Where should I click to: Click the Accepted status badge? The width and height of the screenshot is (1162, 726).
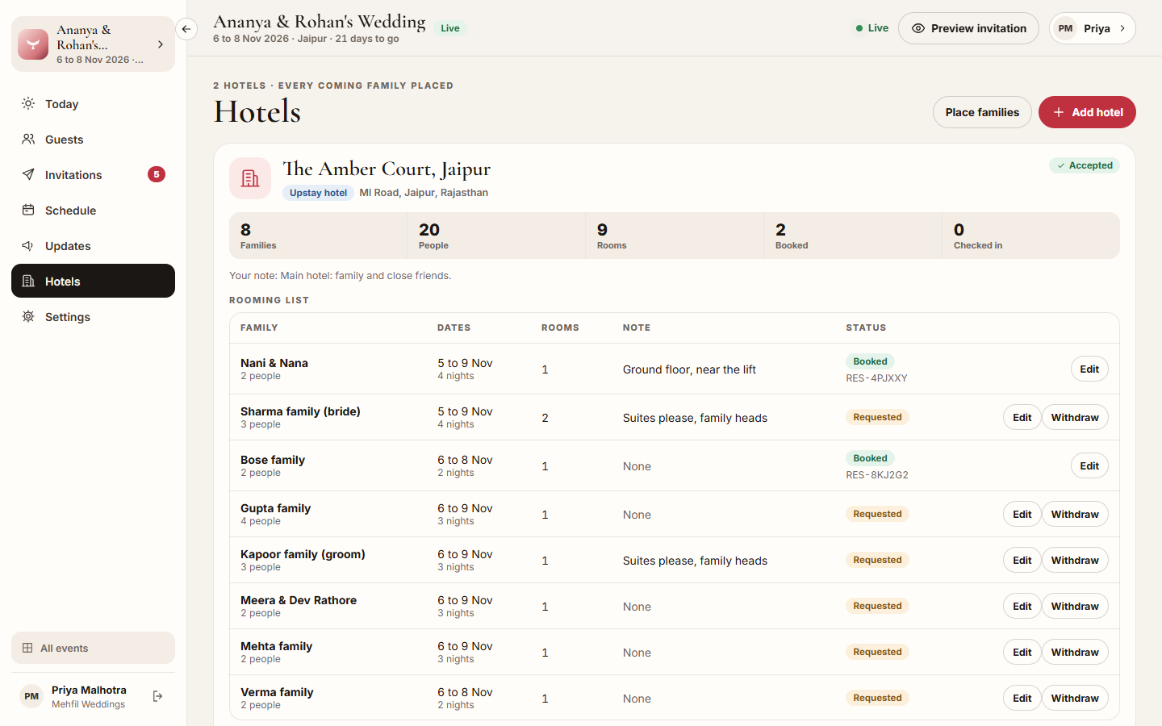(x=1085, y=165)
